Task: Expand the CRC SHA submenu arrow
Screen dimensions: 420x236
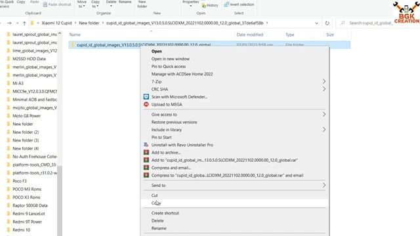Action: click(x=324, y=89)
